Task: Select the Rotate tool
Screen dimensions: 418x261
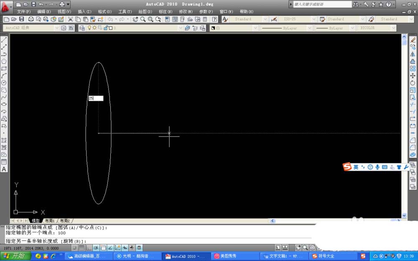Action: [x=413, y=83]
